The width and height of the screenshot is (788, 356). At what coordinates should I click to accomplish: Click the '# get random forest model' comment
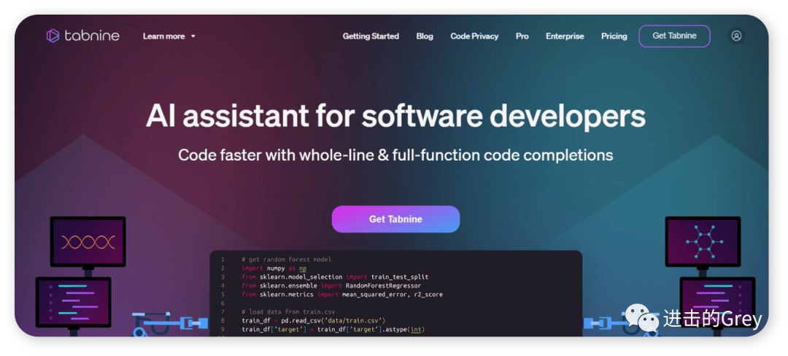287,260
